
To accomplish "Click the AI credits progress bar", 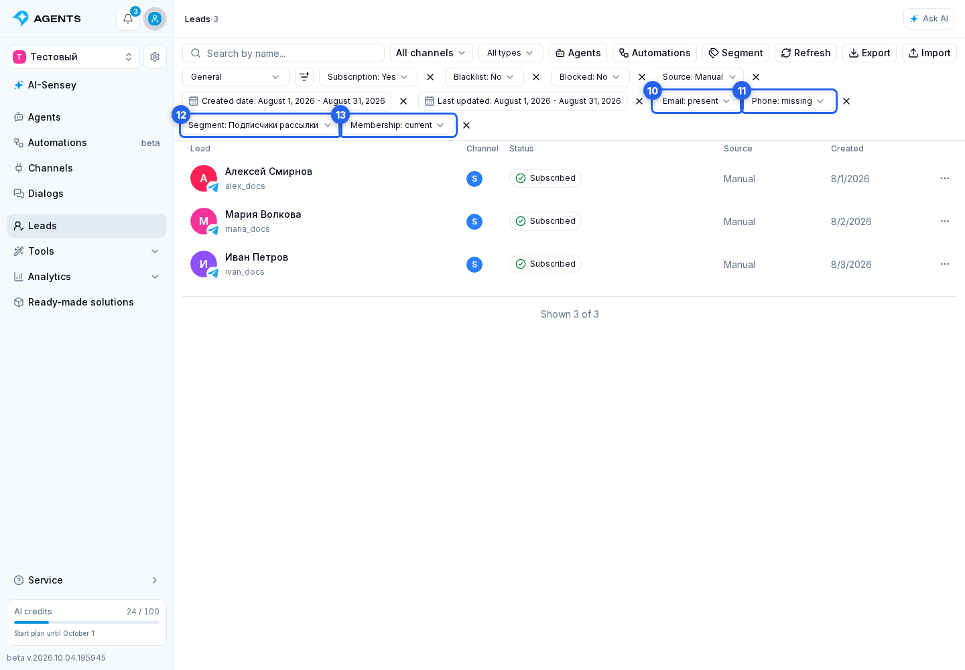I will (x=86, y=622).
